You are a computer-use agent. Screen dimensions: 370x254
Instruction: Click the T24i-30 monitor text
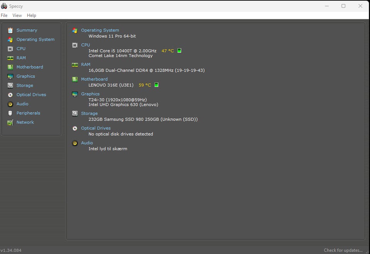118,100
